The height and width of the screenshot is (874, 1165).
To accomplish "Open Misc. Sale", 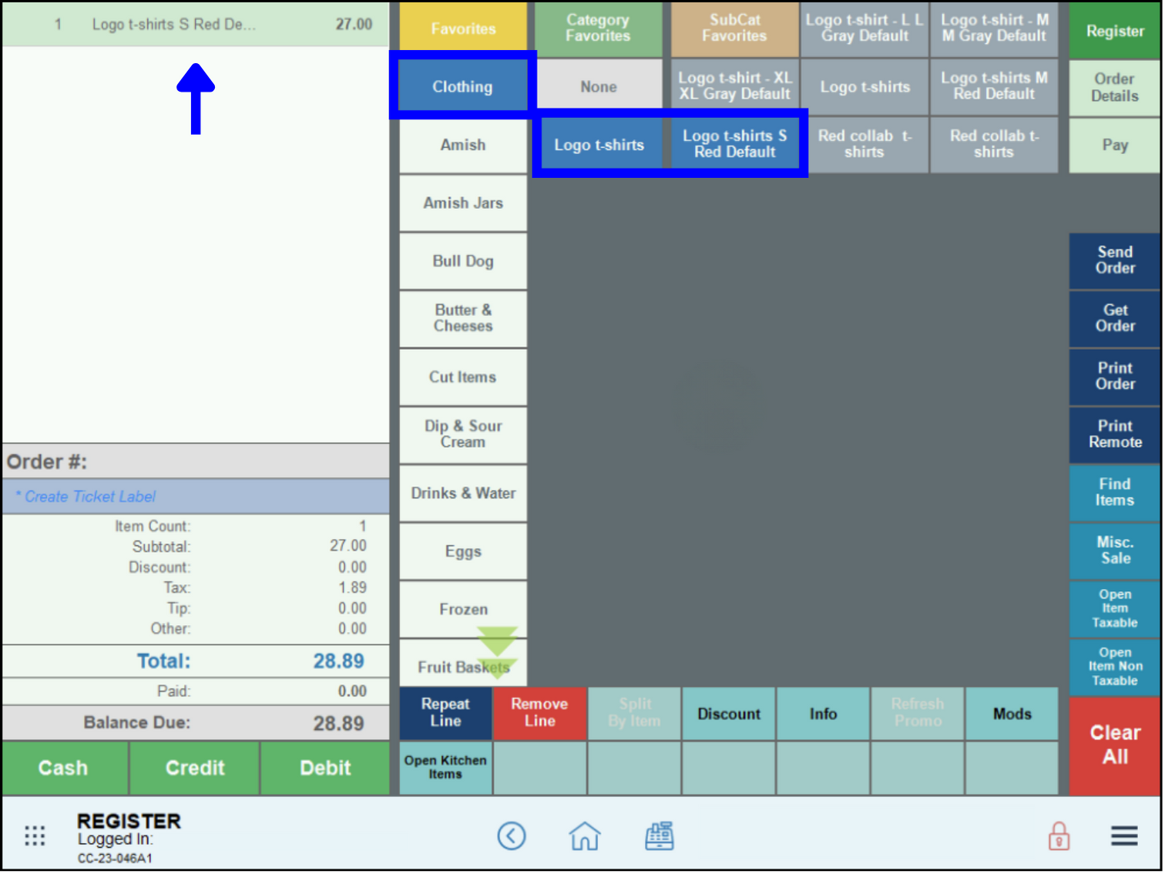I will point(1115,550).
